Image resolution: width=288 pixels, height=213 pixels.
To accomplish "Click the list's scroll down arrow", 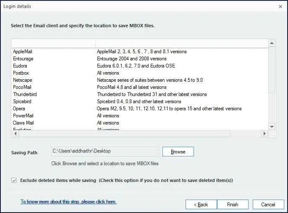I will [272, 127].
